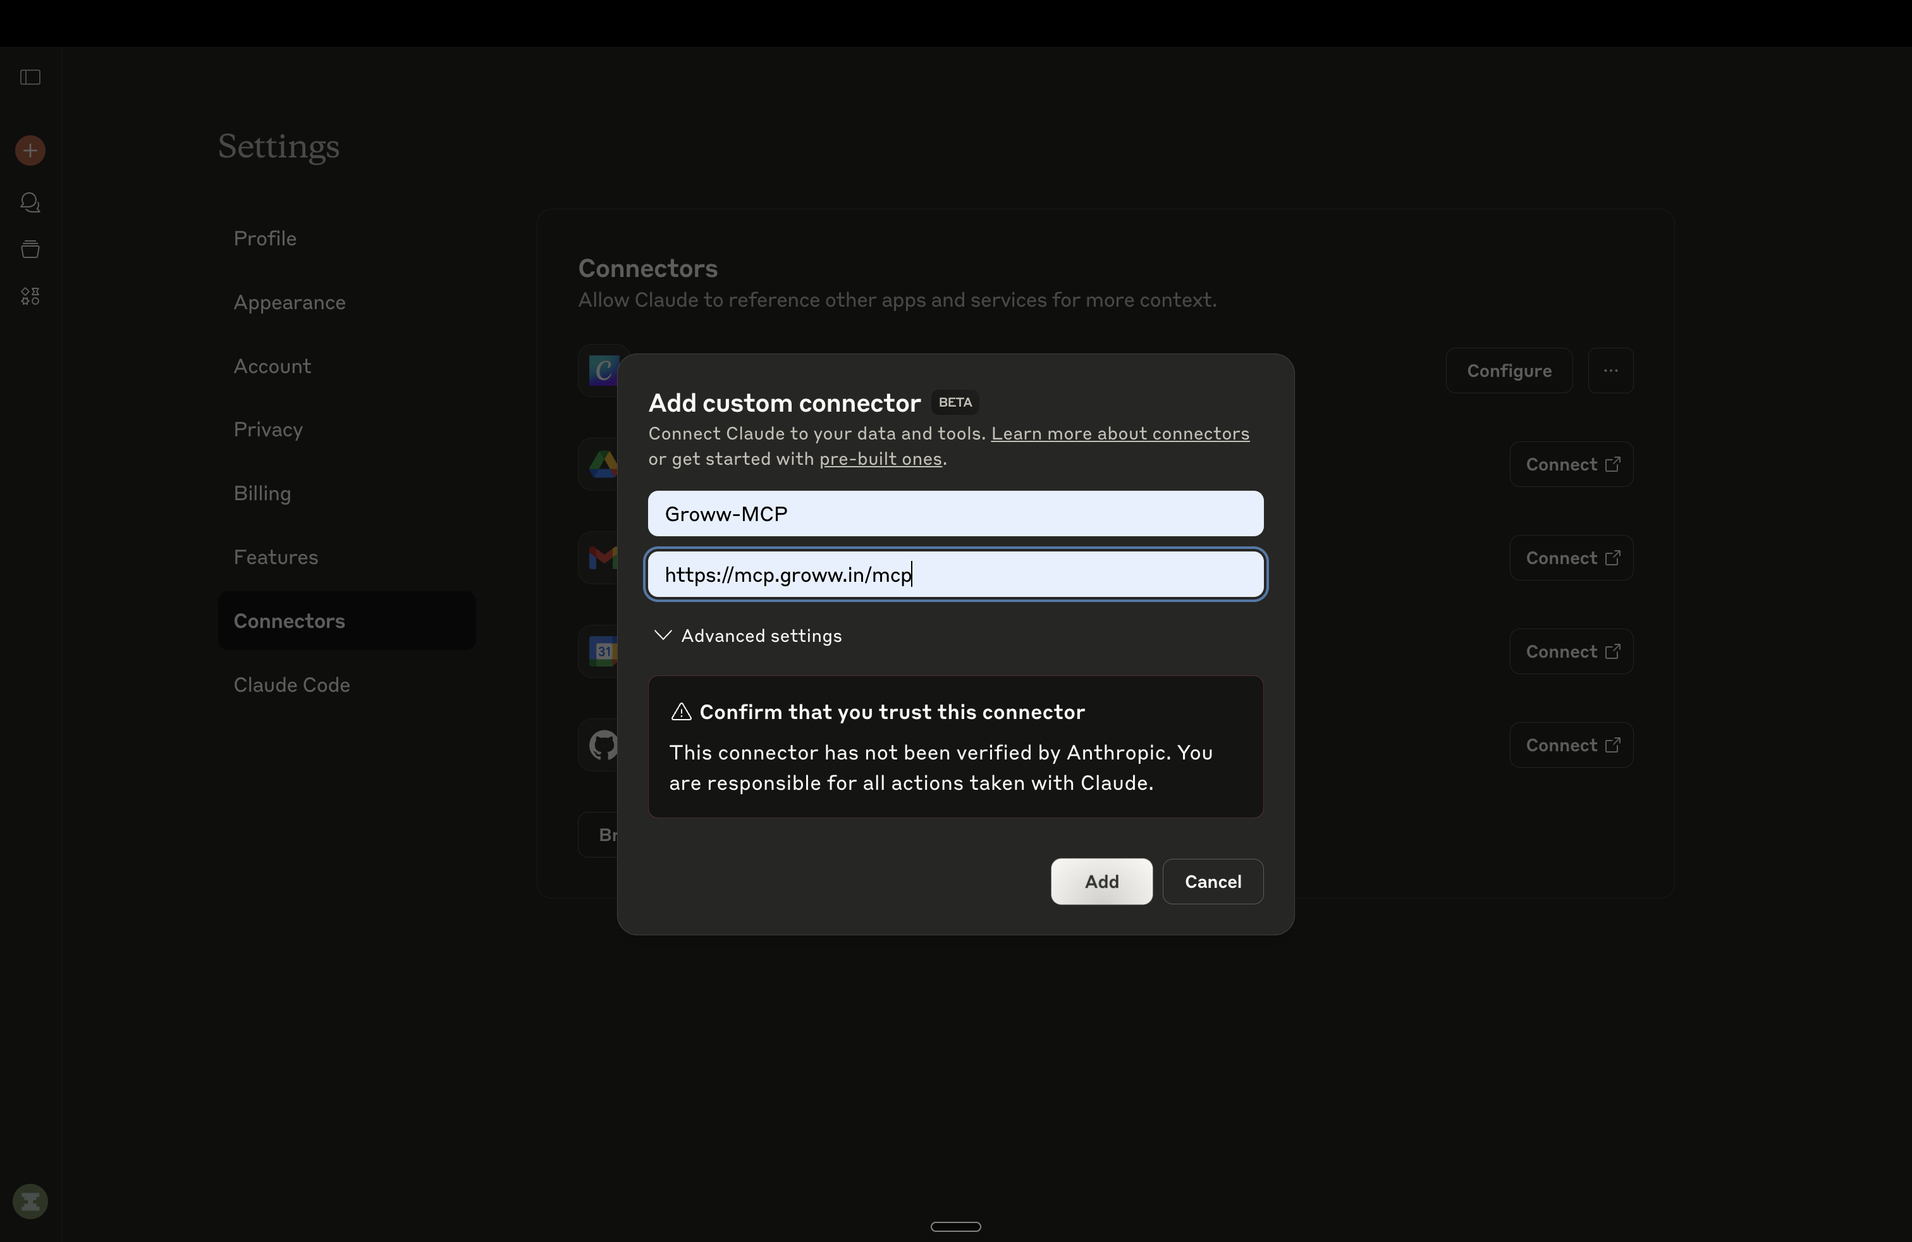Screen dimensions: 1912x1242
Task: Select the Connectors settings tab
Action: [347, 621]
